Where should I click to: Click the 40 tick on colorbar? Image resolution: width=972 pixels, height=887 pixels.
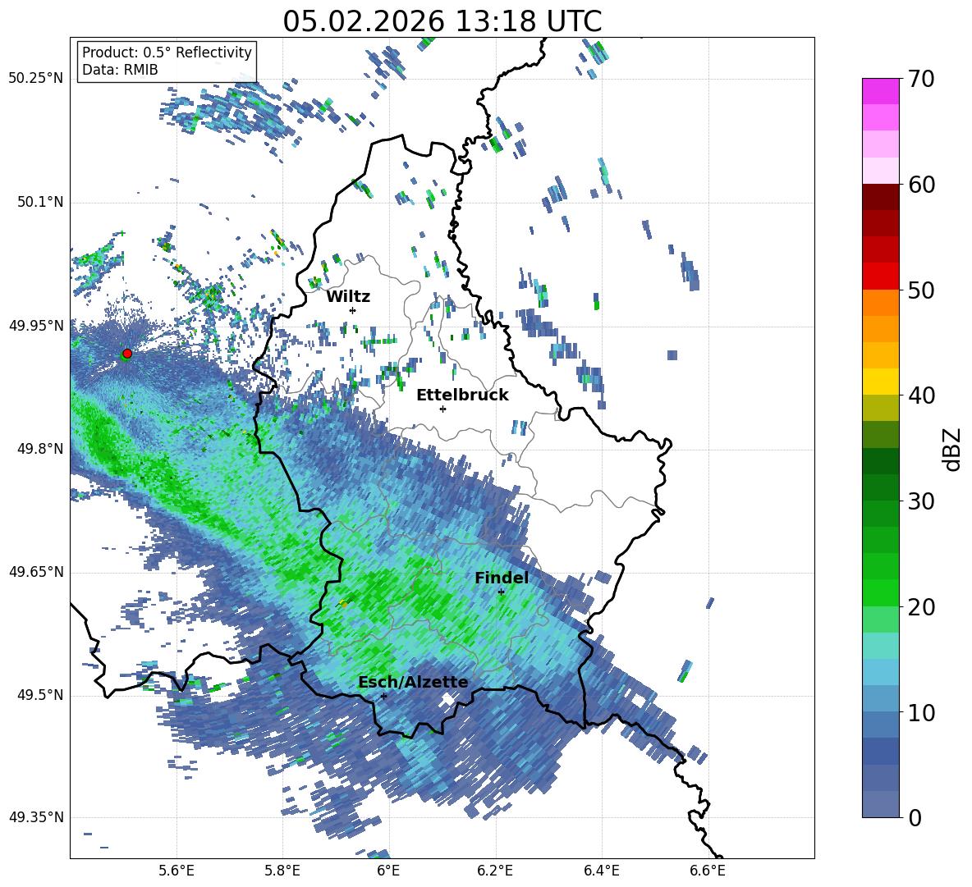pyautogui.click(x=921, y=395)
